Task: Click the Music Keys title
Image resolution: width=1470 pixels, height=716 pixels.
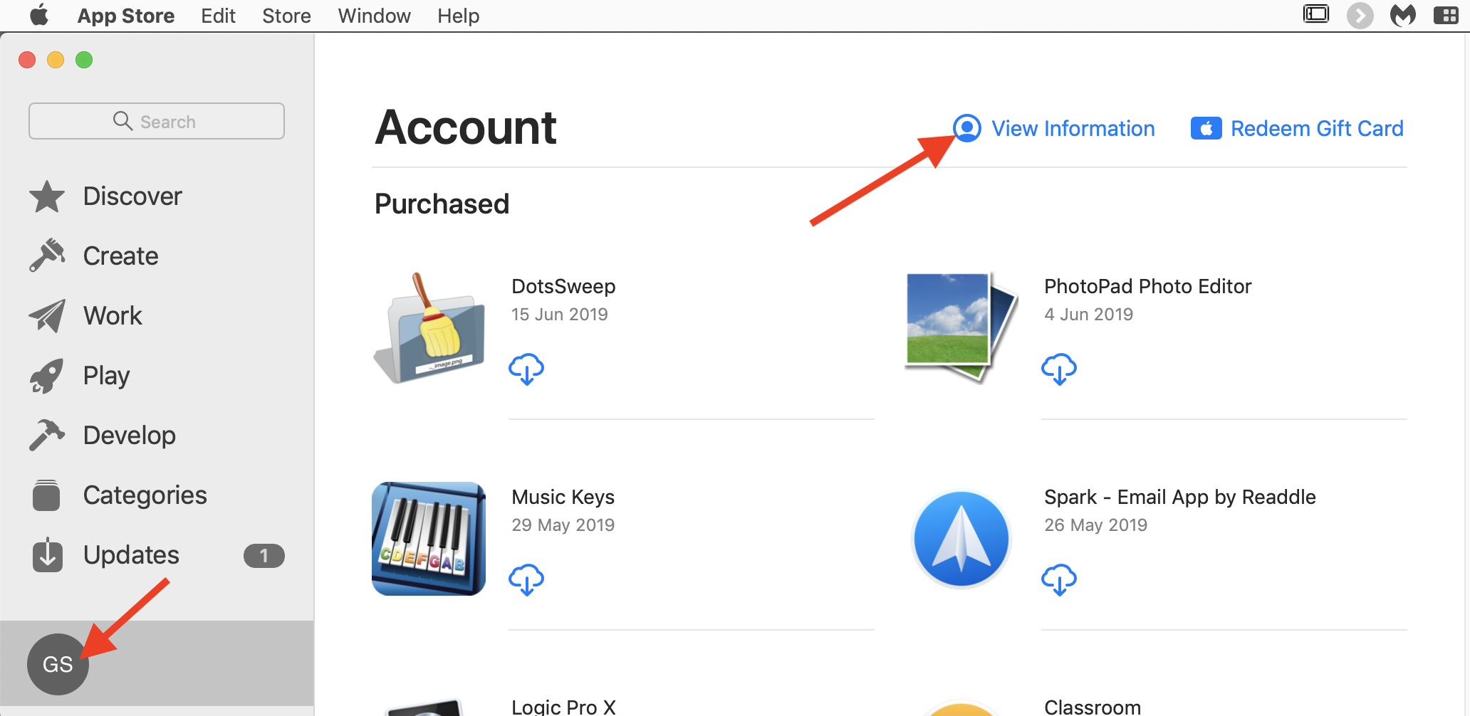Action: 563,497
